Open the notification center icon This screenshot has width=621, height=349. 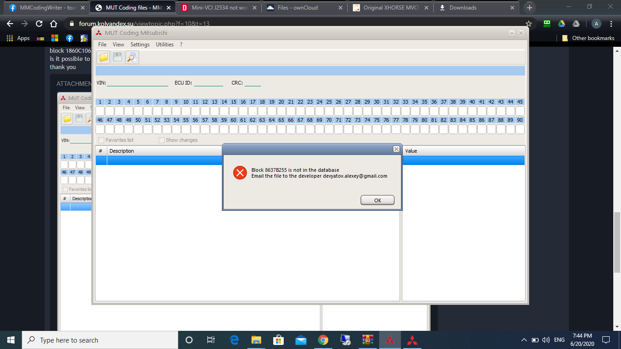606,340
